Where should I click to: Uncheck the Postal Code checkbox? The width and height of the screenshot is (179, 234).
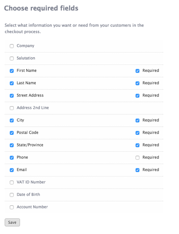tap(12, 133)
